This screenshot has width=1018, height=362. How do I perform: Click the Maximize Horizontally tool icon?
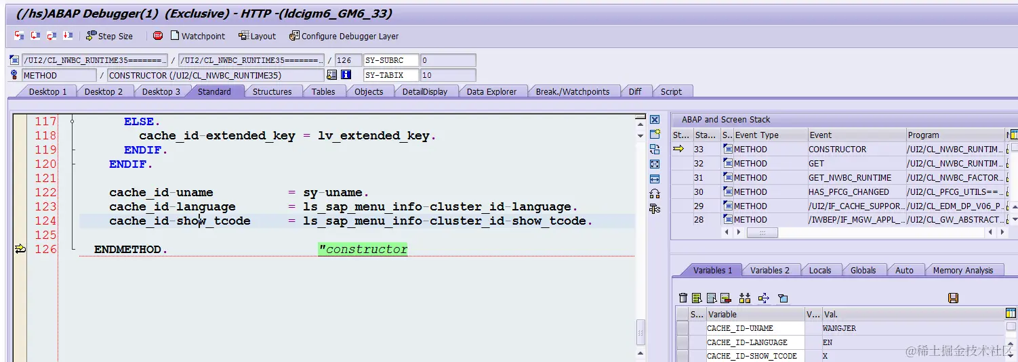(x=655, y=179)
